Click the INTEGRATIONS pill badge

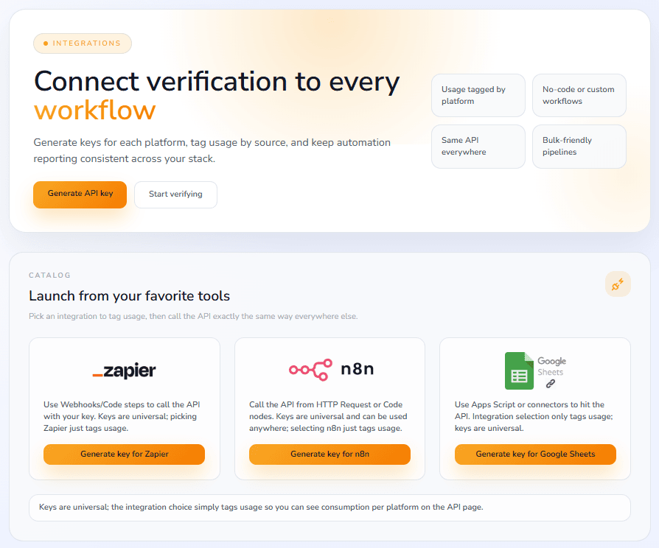pos(83,43)
